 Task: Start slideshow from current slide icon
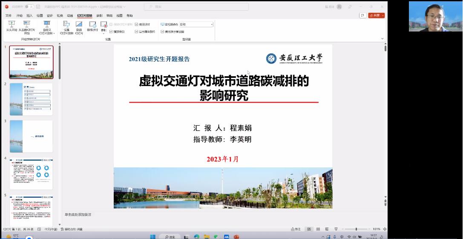point(27,25)
